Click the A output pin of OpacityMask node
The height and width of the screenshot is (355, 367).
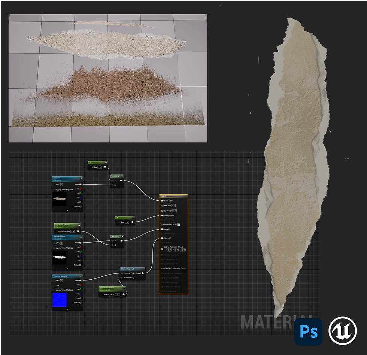tap(80, 261)
